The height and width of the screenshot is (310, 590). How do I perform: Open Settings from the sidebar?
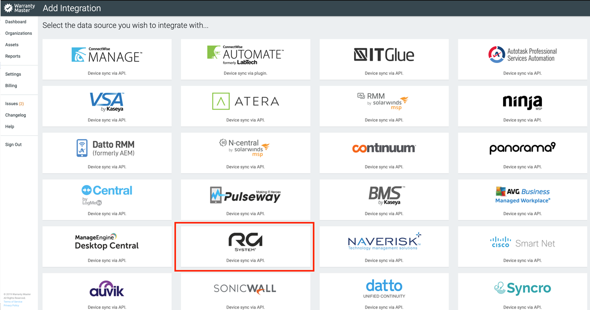pyautogui.click(x=13, y=74)
